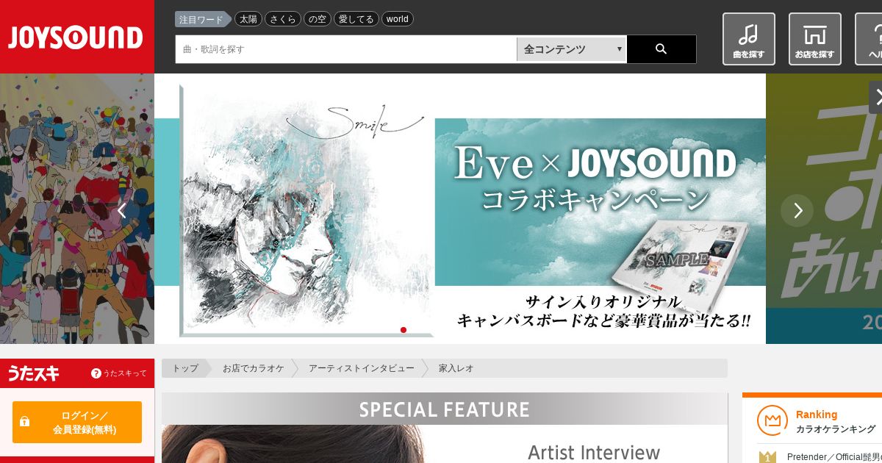Click the Ranking crown icon

772,420
